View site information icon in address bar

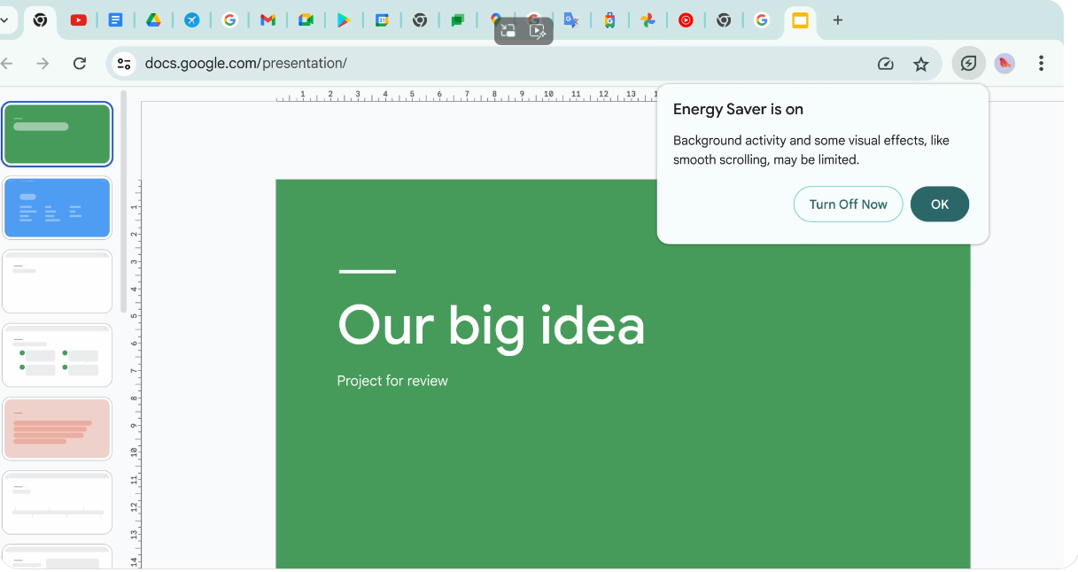tap(125, 63)
